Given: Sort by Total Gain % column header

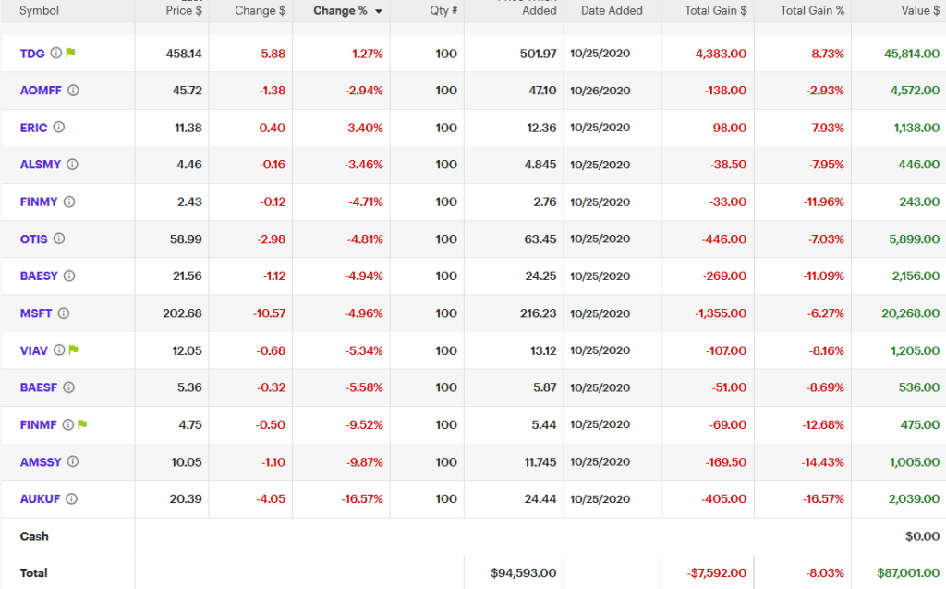Looking at the screenshot, I should [812, 10].
